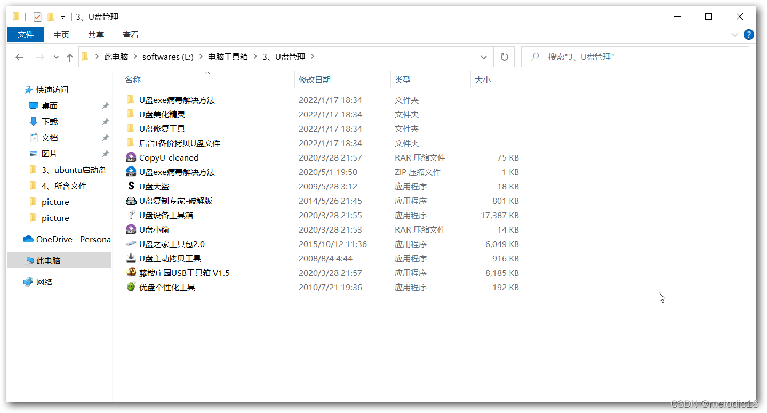Image resolution: width=767 pixels, height=413 pixels.
Task: Open the 文件 menu tab
Action: point(26,35)
